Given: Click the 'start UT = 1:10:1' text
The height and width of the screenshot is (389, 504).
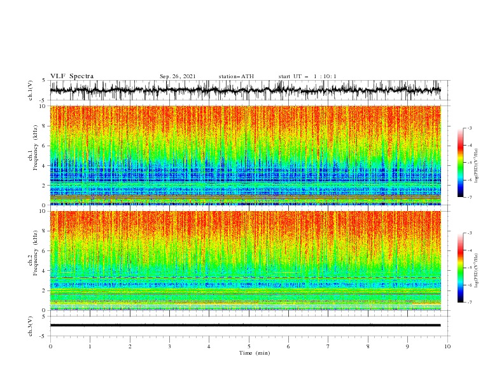Looking at the screenshot, I should [307, 76].
